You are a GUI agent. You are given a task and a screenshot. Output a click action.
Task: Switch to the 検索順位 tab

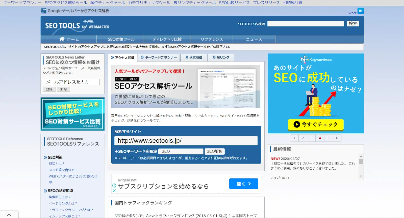click(194, 57)
